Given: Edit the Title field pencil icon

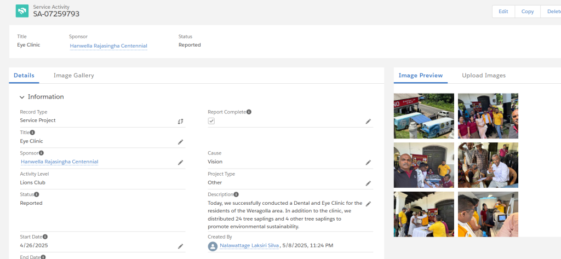Looking at the screenshot, I should [180, 142].
